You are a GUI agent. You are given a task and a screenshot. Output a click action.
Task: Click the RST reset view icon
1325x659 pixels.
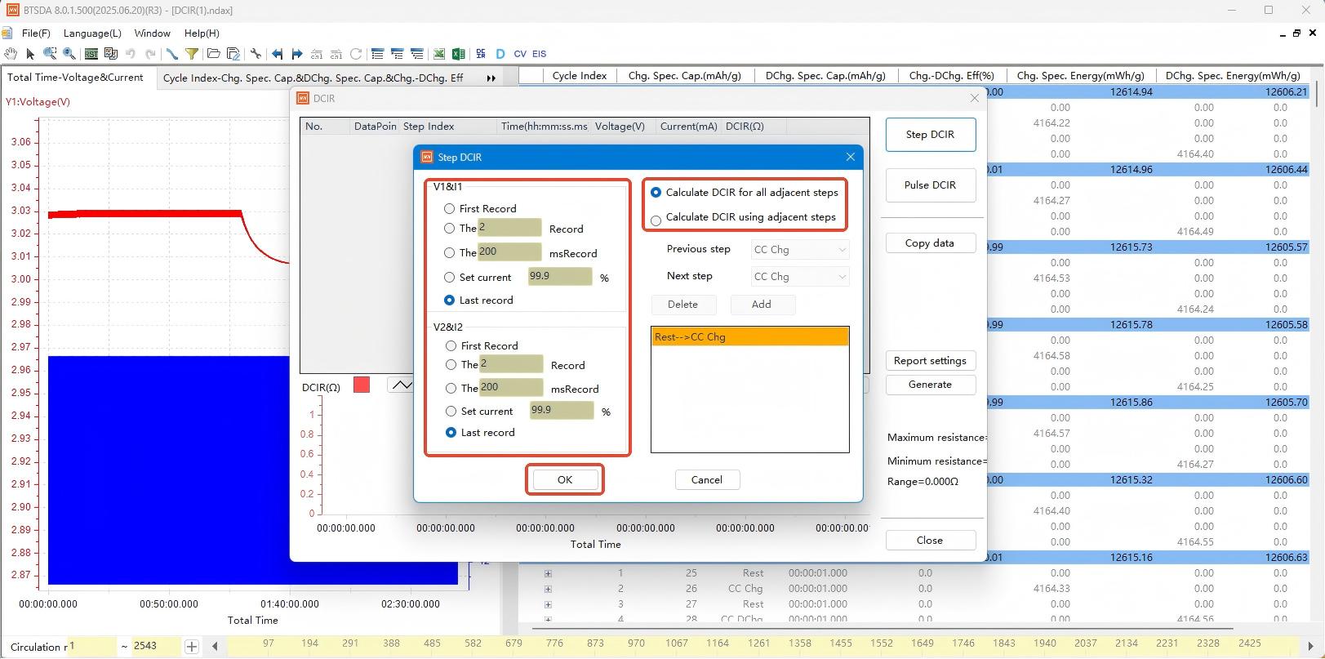[91, 54]
